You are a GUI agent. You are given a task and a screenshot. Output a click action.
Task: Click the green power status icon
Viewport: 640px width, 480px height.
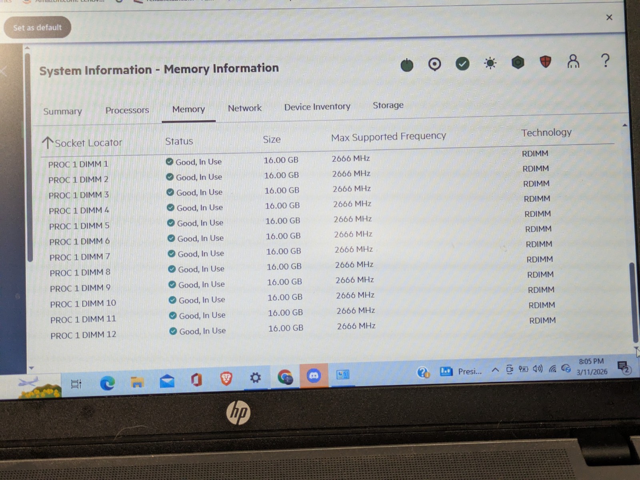pos(407,65)
